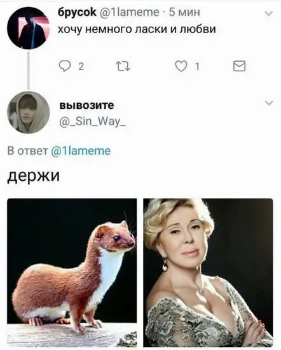The image size is (281, 350).
Task: Click the reply text держи
Action: pos(34,176)
